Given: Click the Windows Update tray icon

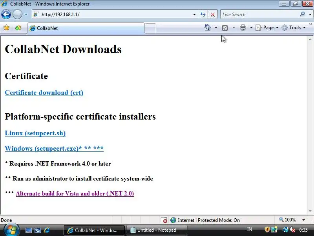Looking at the screenshot, I should coord(274,229).
